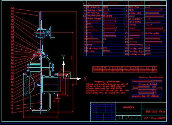172x125 pixels.
Task: Select note 1 about API 6D design
Action: pos(107,84)
